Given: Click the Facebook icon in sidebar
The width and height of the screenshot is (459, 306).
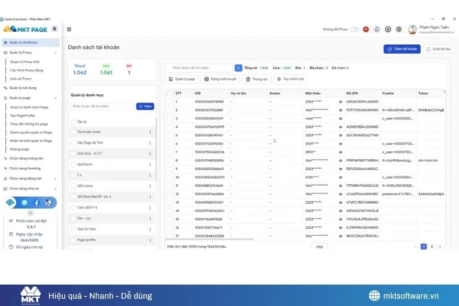Looking at the screenshot, I should (x=37, y=202).
